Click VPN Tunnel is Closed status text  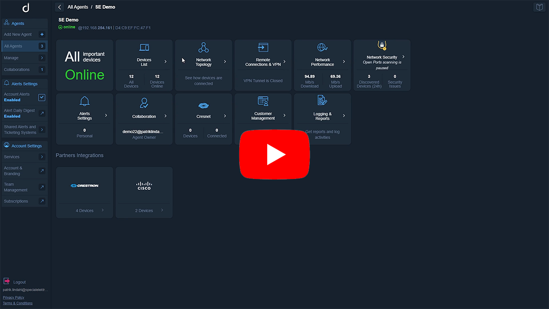click(263, 81)
